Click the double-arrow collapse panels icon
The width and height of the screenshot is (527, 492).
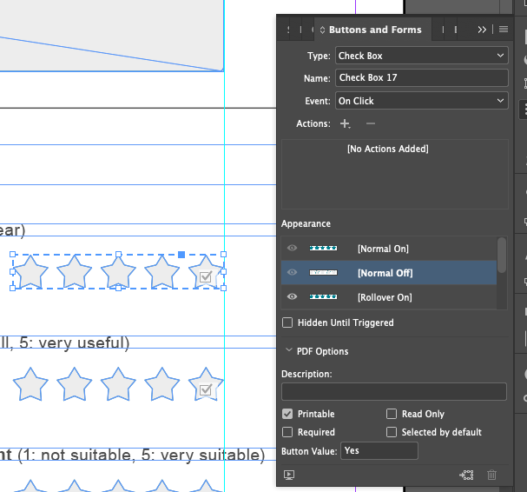483,30
